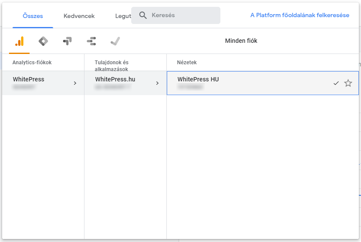Click the Tulajdonok és alkalmazások header
Screen dimensions: 361x242
(x=111, y=66)
